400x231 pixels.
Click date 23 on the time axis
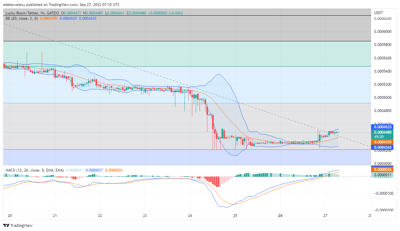pos(145,216)
